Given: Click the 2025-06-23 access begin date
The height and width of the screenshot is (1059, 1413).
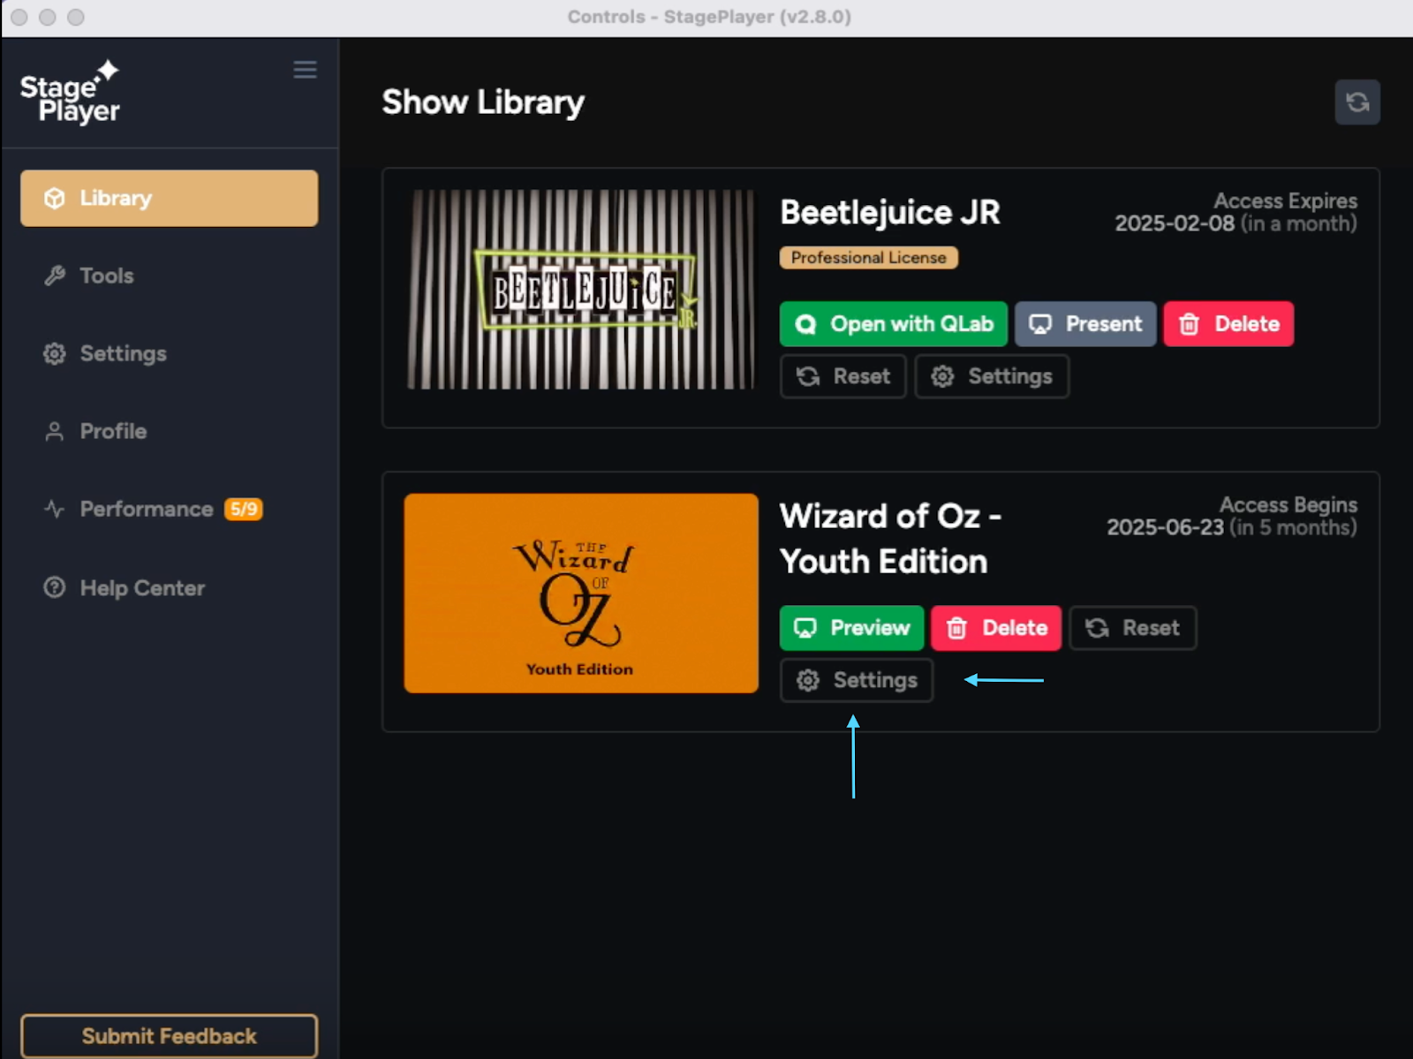Looking at the screenshot, I should [x=1166, y=527].
